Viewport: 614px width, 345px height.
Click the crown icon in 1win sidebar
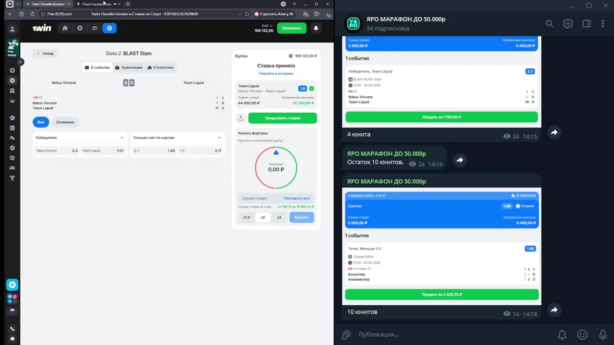click(12, 101)
